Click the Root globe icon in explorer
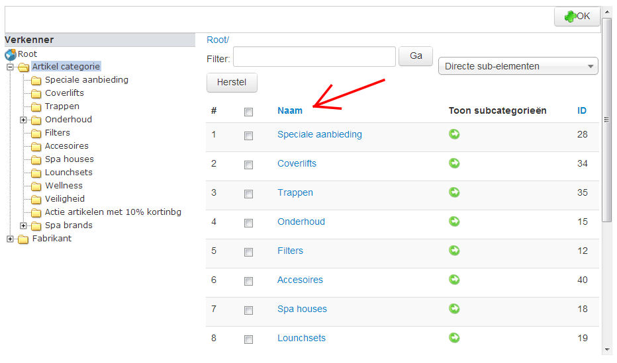The image size is (617, 363). point(11,54)
